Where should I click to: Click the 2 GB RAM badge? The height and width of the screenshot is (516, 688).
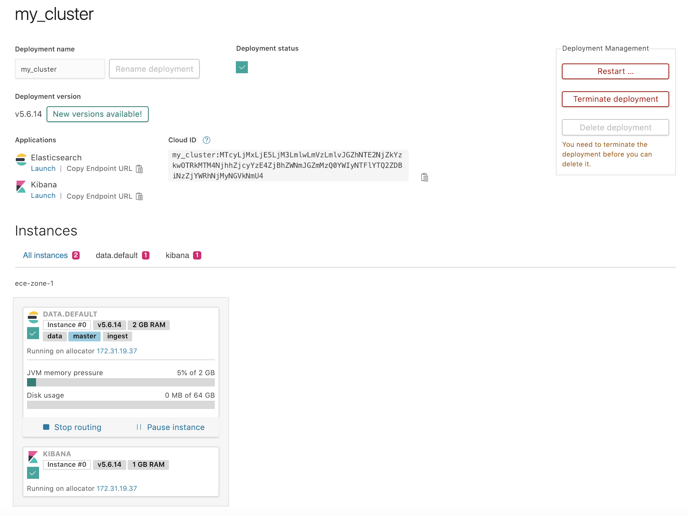(x=149, y=325)
